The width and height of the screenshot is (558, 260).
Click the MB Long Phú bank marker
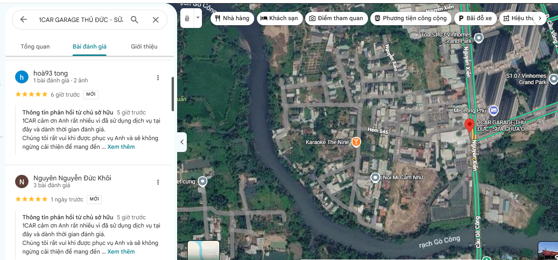(493, 110)
